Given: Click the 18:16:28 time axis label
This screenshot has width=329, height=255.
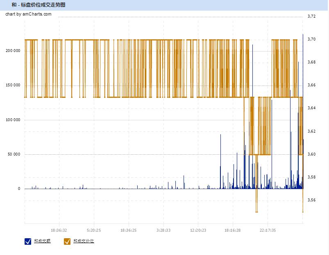Looking at the screenshot, I should 232,230.
